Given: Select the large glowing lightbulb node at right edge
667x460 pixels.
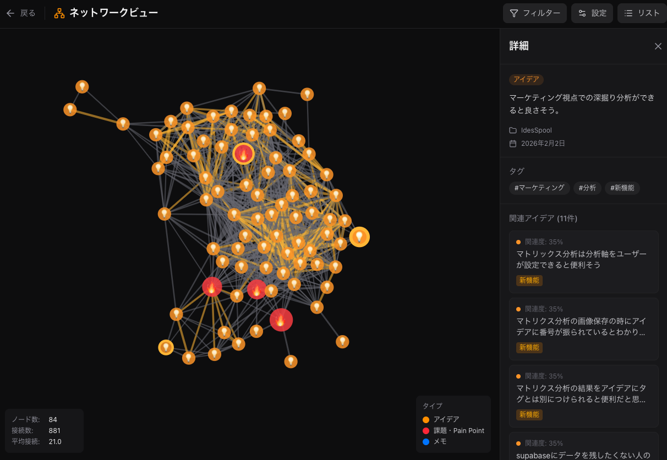Looking at the screenshot, I should click(x=359, y=237).
